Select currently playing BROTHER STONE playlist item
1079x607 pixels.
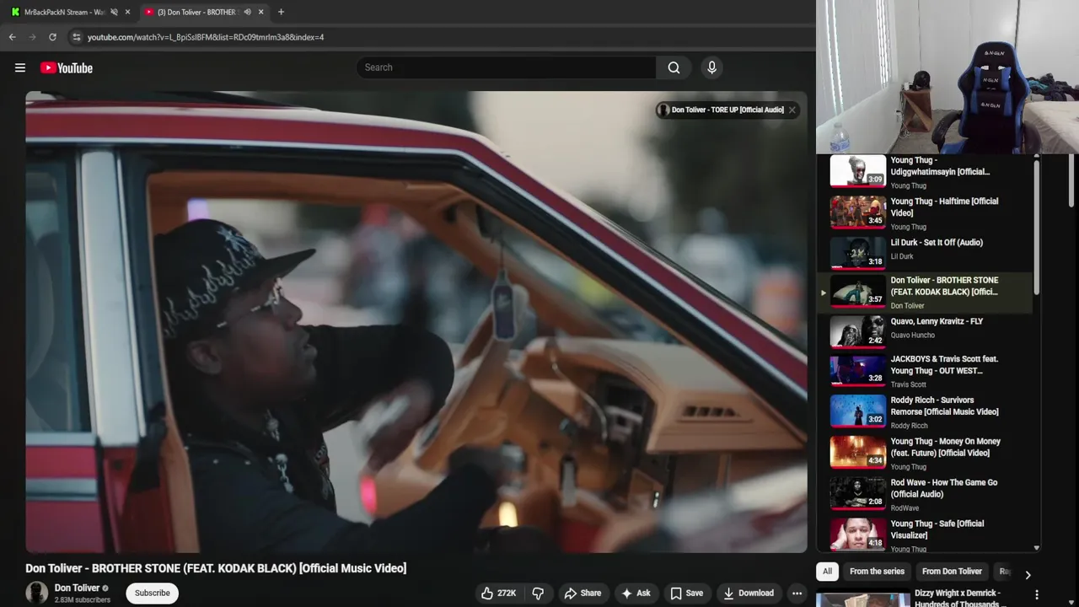(x=927, y=293)
